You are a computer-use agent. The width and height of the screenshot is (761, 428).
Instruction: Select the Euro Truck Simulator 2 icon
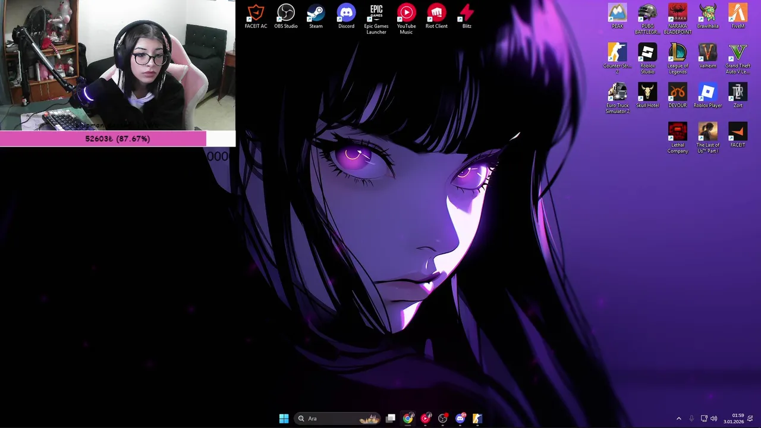point(617,98)
